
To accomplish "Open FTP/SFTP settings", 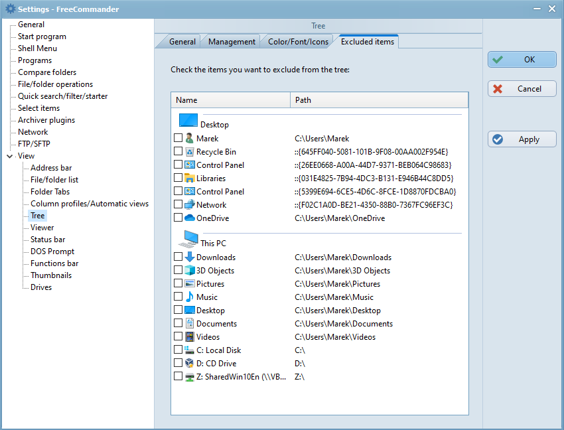I will [x=34, y=144].
